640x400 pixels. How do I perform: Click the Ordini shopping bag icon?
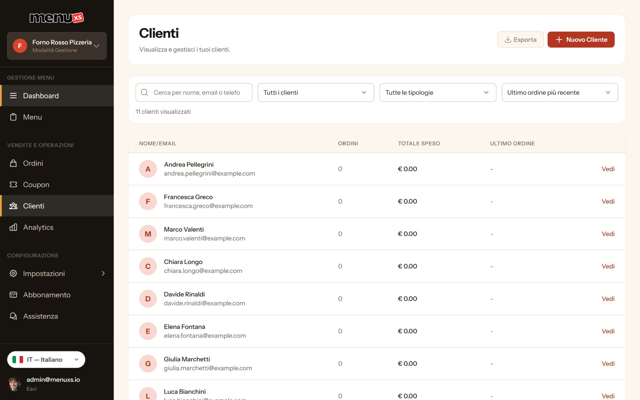[x=13, y=163]
